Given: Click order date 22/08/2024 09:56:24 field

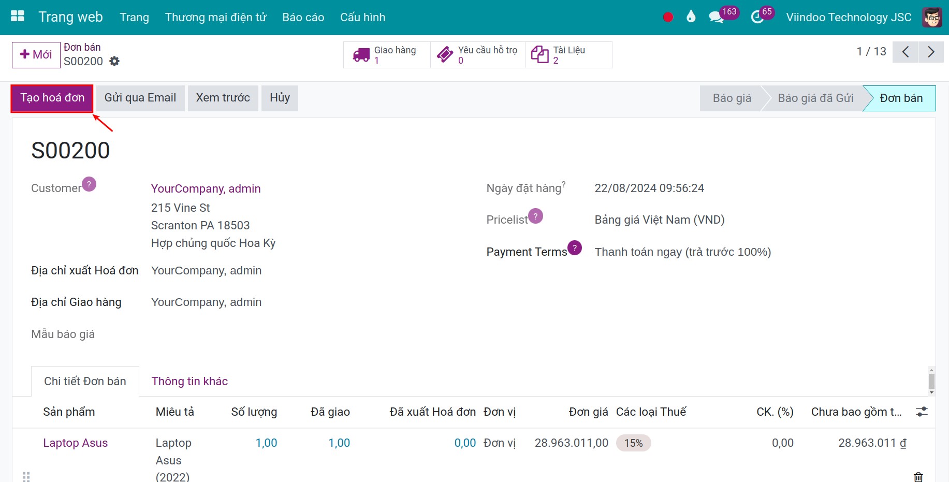Looking at the screenshot, I should (649, 188).
